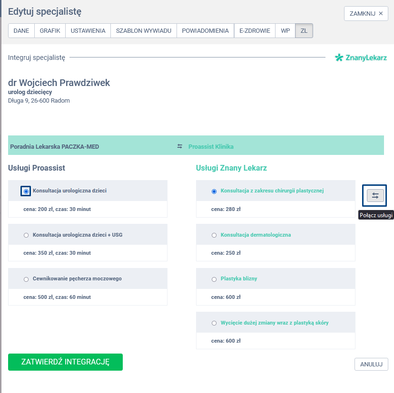Pick Wycięcie dużej zmiany wraz z plastyką skóry
Image resolution: width=394 pixels, height=393 pixels.
pos(214,323)
